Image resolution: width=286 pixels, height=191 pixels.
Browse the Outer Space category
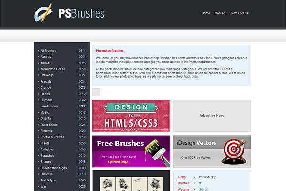tap(49, 125)
